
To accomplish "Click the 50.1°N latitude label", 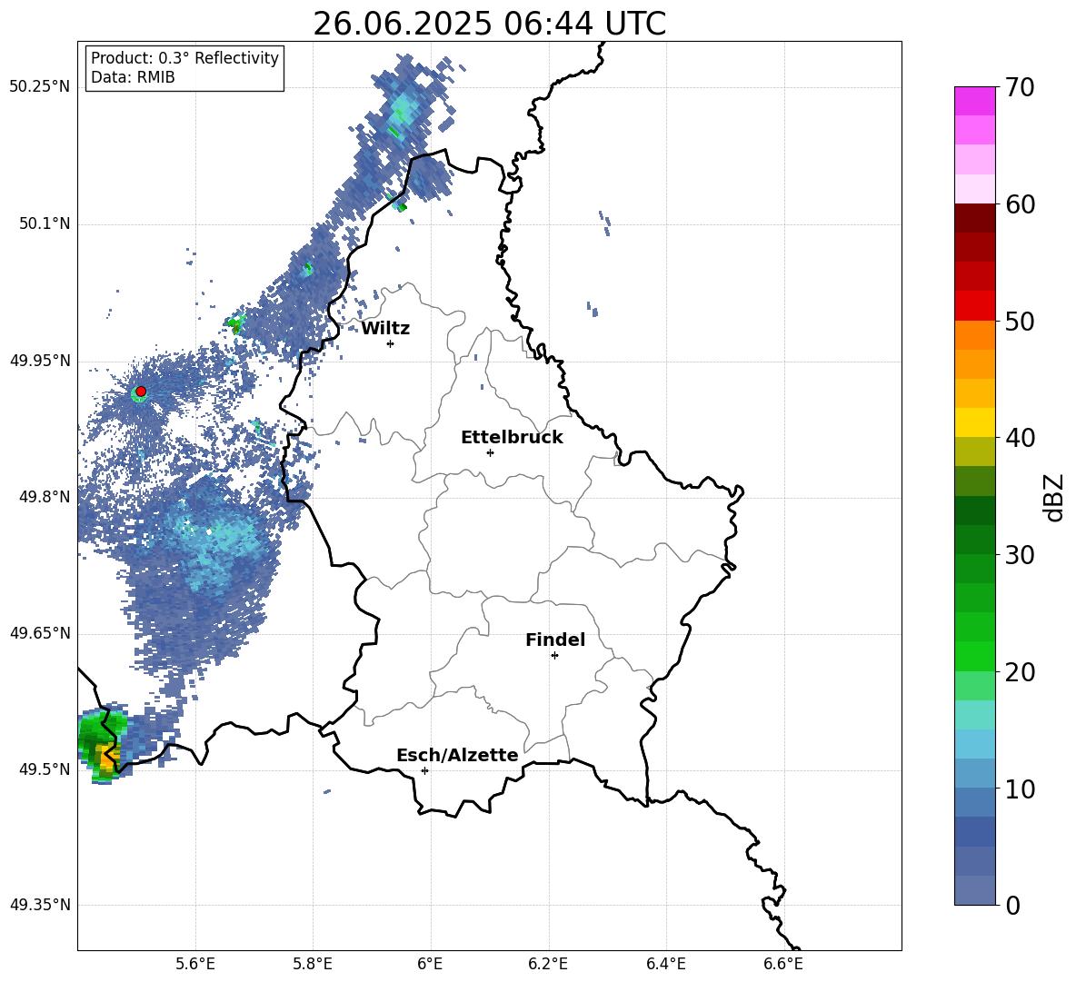I will pos(45,224).
